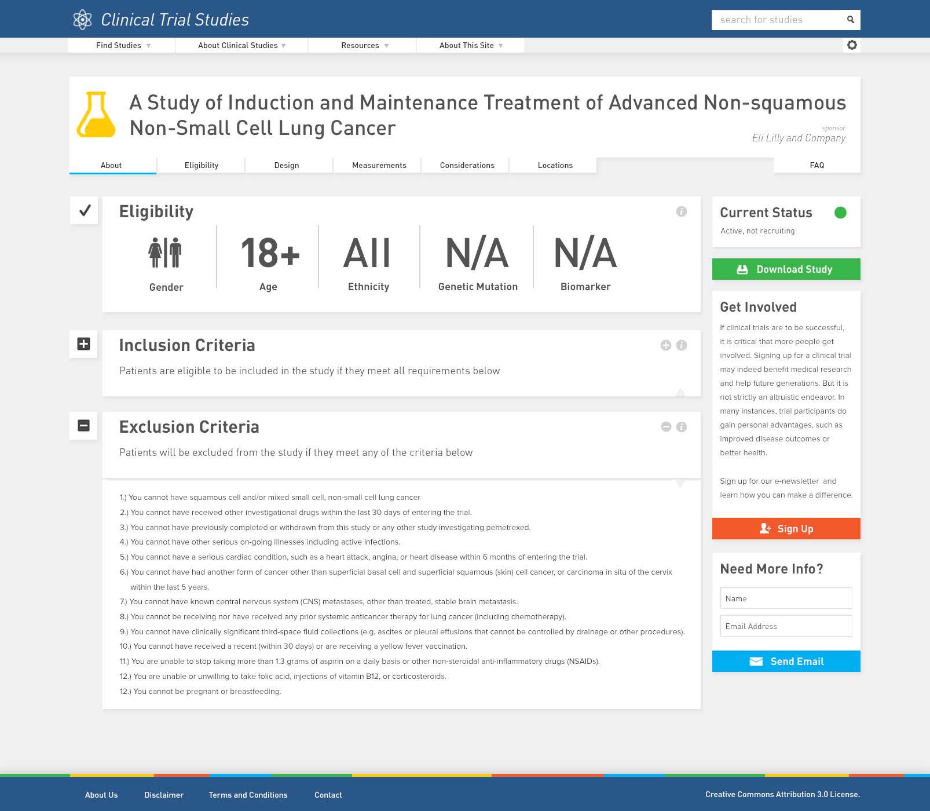Open the search magnifying glass in the header
The height and width of the screenshot is (811, 930).
click(x=851, y=20)
